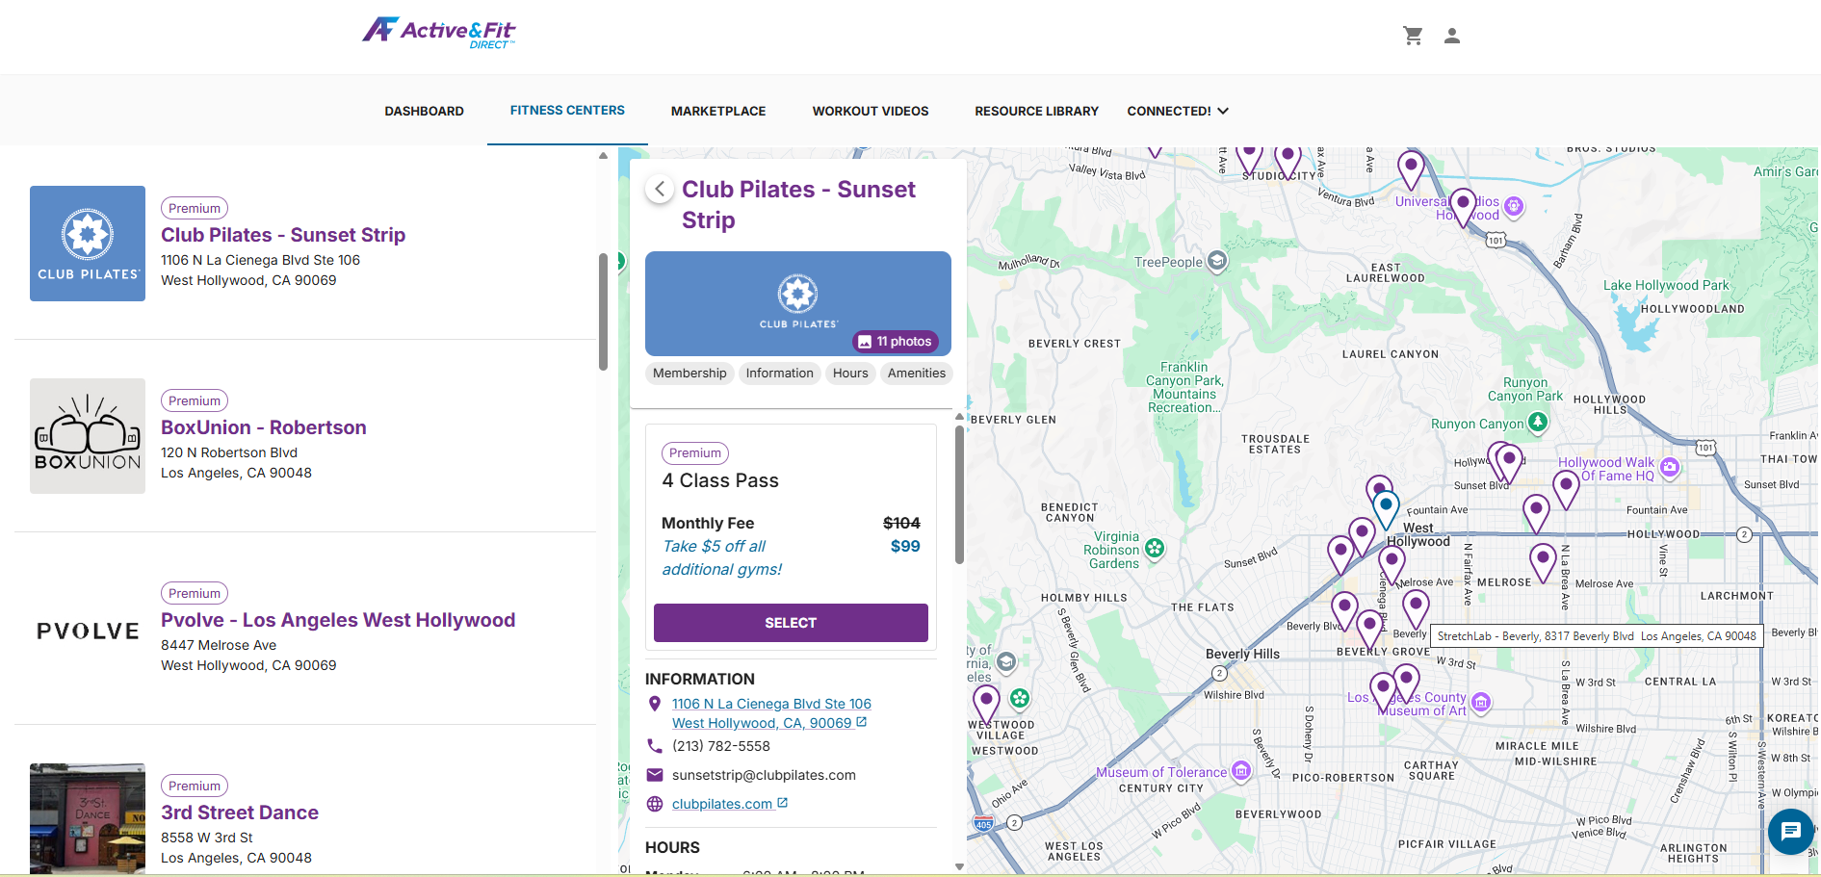Jump to the Information section chip
This screenshot has width=1821, height=877.
779,374
